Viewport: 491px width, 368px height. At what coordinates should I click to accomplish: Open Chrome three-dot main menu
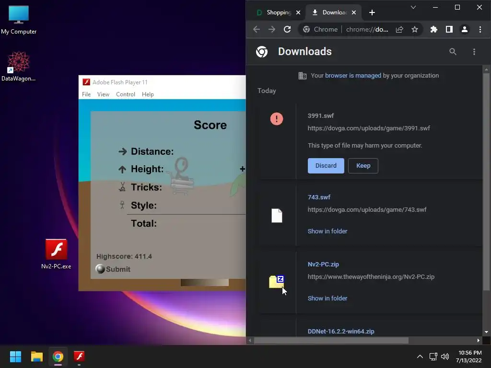[480, 29]
